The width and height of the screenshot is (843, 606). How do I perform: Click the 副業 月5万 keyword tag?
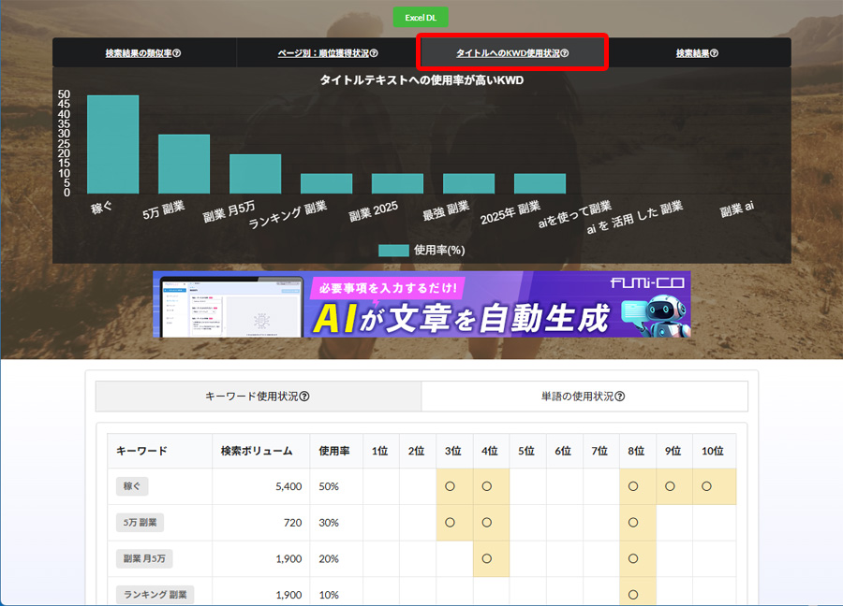[x=143, y=558]
